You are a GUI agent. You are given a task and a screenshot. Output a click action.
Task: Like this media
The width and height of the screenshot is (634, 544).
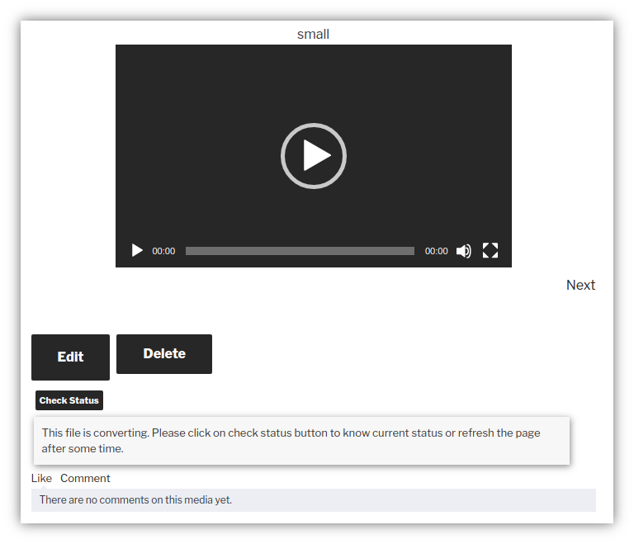41,478
